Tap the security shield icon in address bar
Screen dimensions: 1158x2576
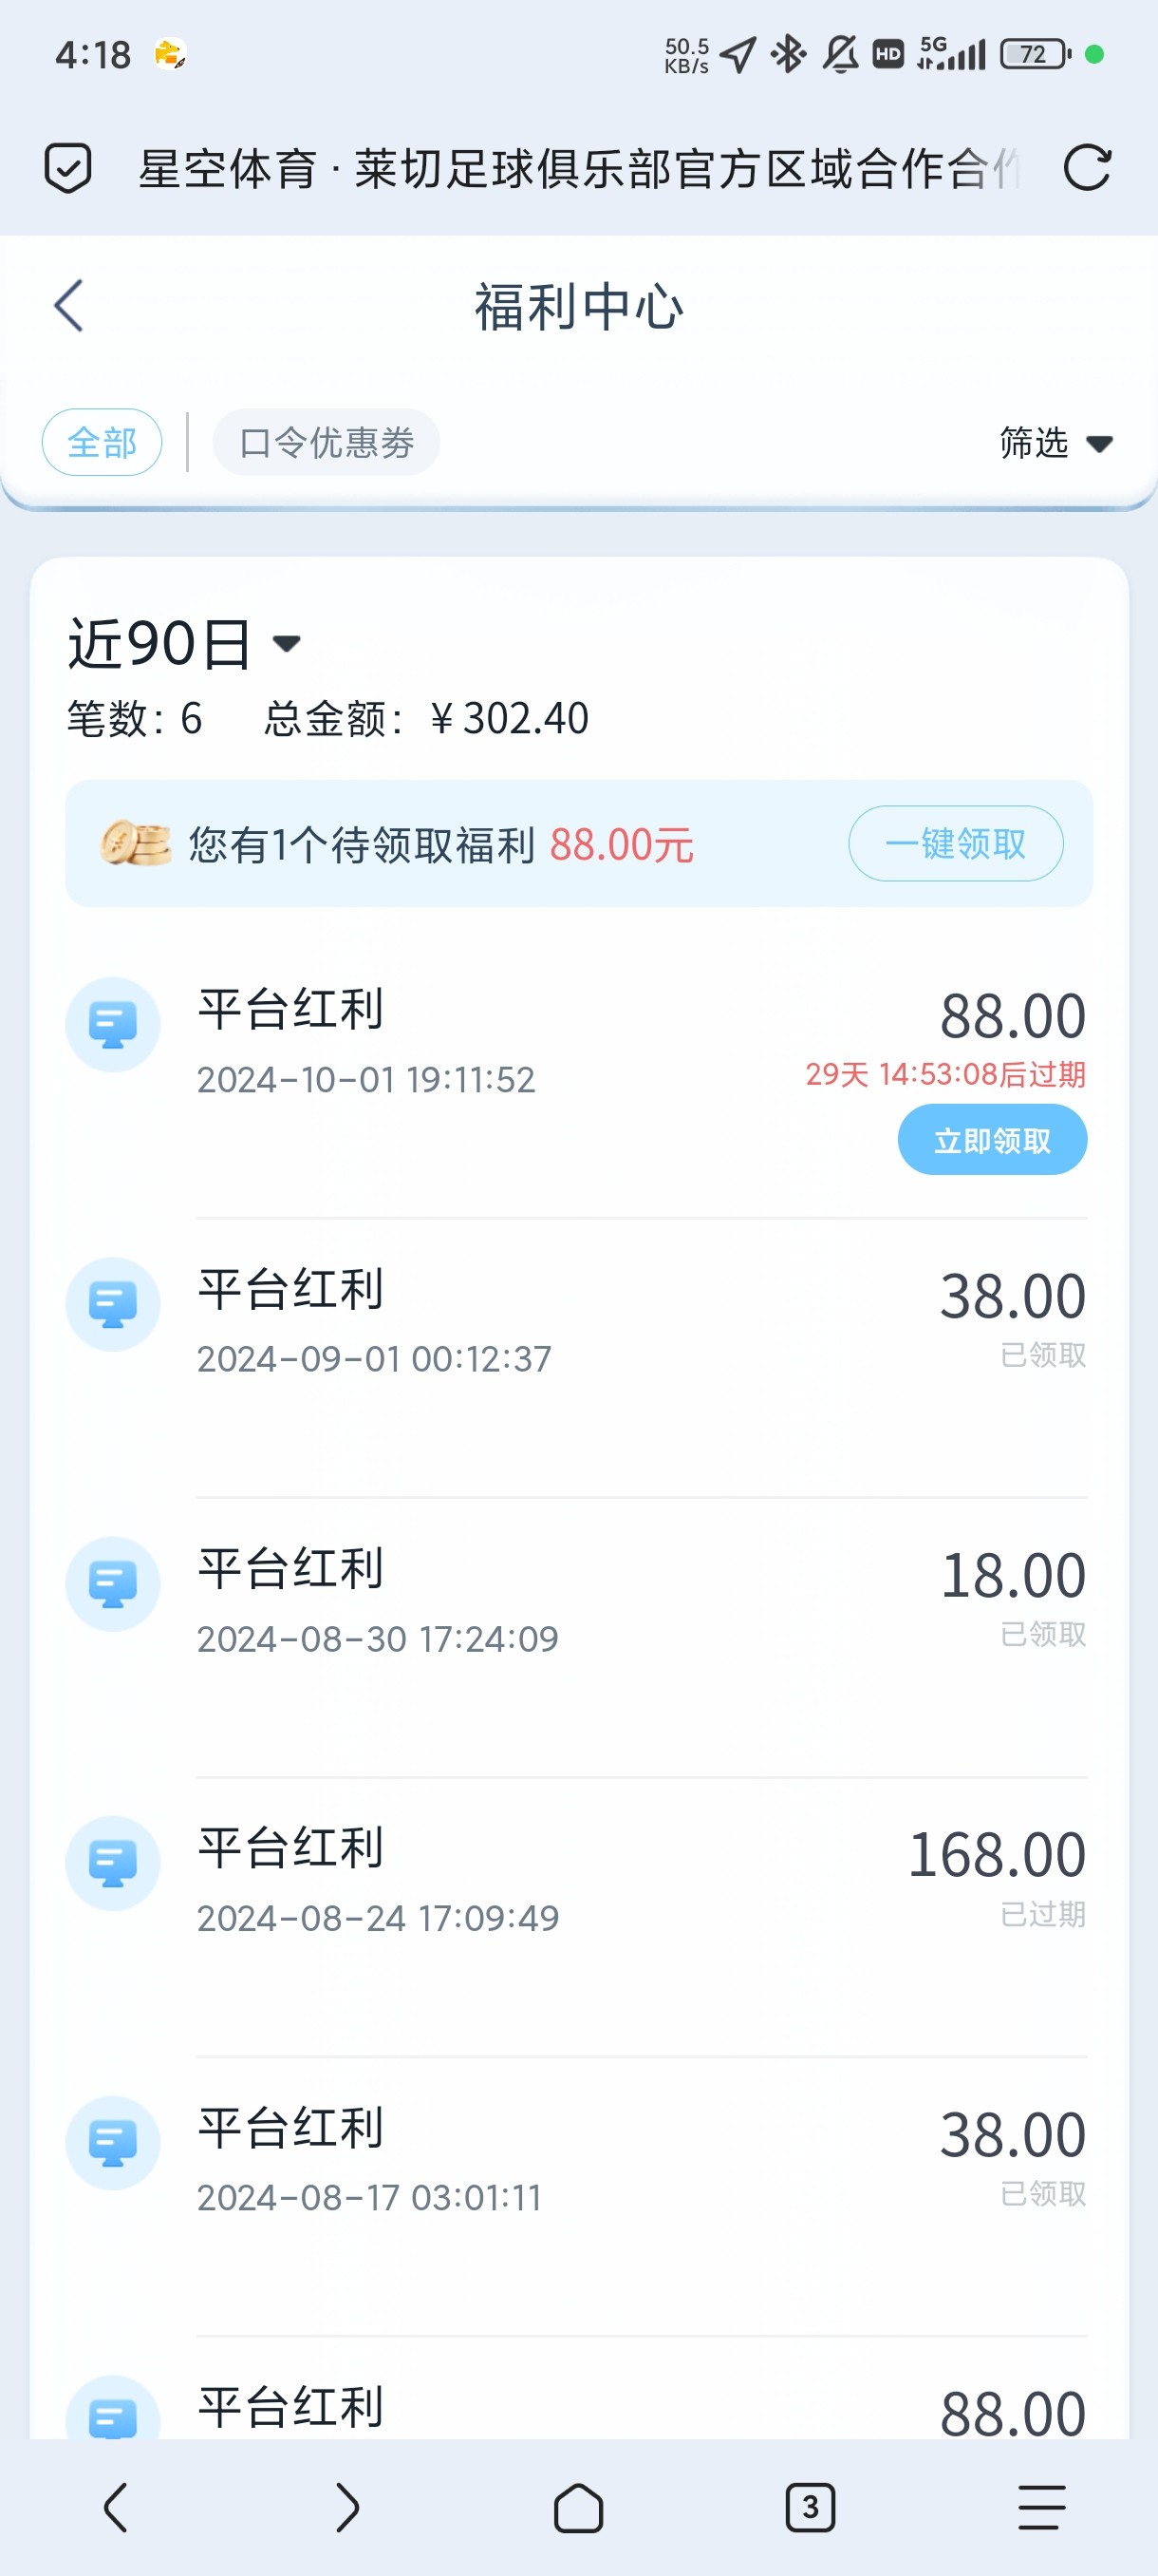[x=68, y=168]
